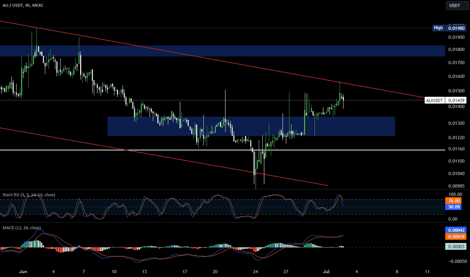
Task: Click the 0.01439 last price label
Action: [456, 100]
